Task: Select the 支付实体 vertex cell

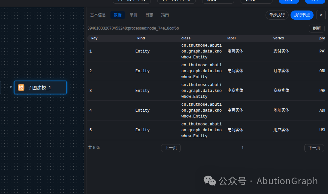Action: [x=281, y=51]
